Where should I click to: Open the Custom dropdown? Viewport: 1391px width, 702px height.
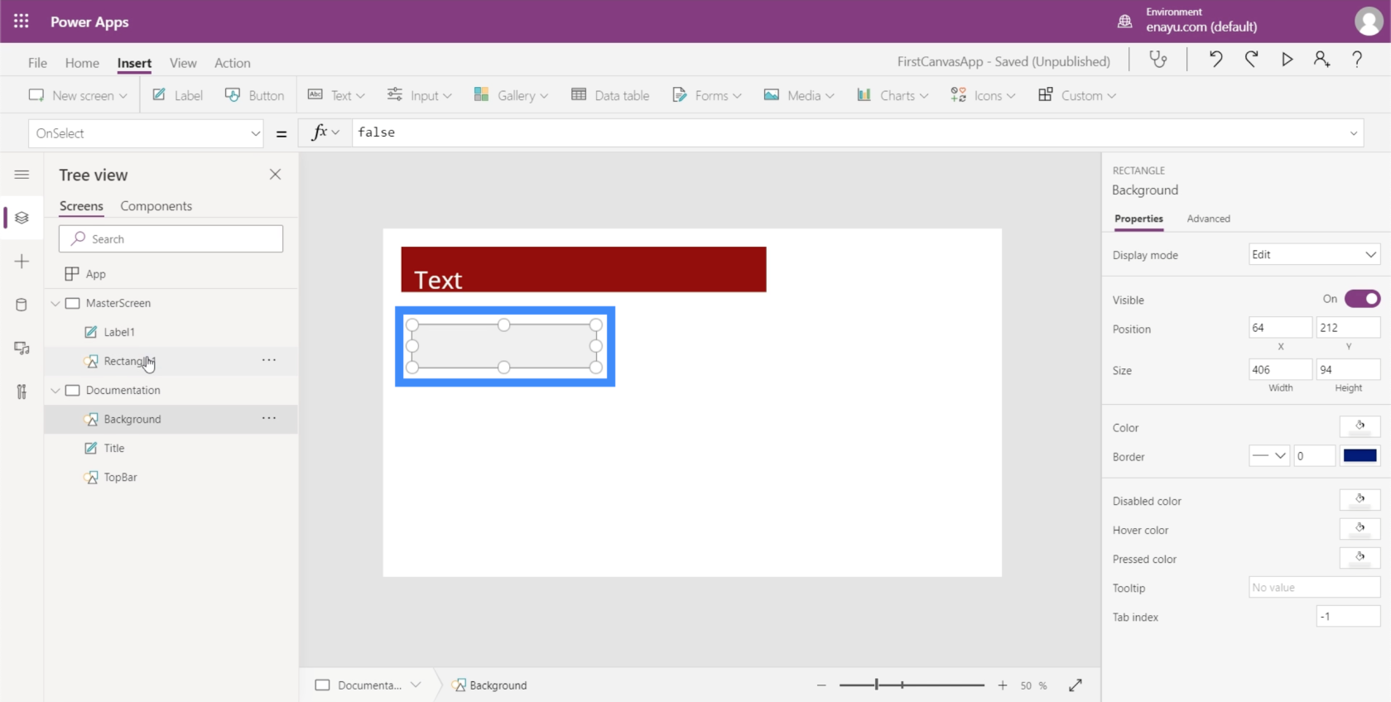[1077, 95]
